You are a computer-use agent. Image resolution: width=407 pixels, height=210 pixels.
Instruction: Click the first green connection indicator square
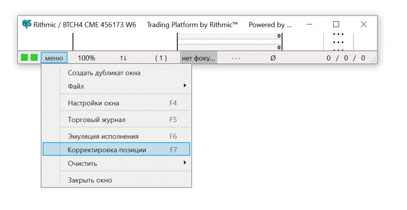[24, 57]
